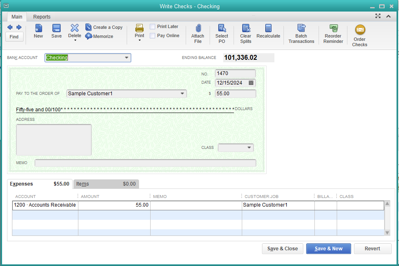
Task: Click Save & New
Action: pyautogui.click(x=328, y=249)
